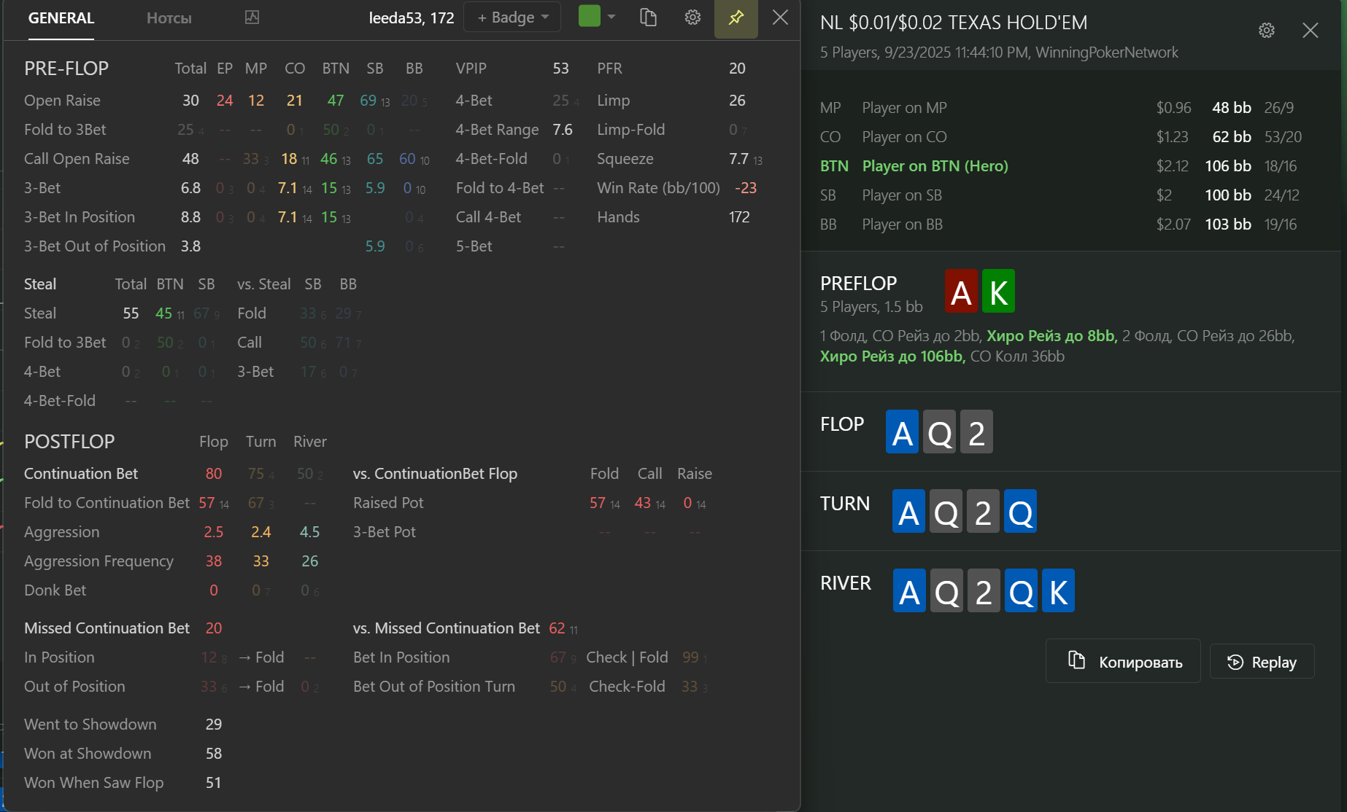The width and height of the screenshot is (1347, 812).
Task: Click the Ace hole card in preflop
Action: click(961, 291)
